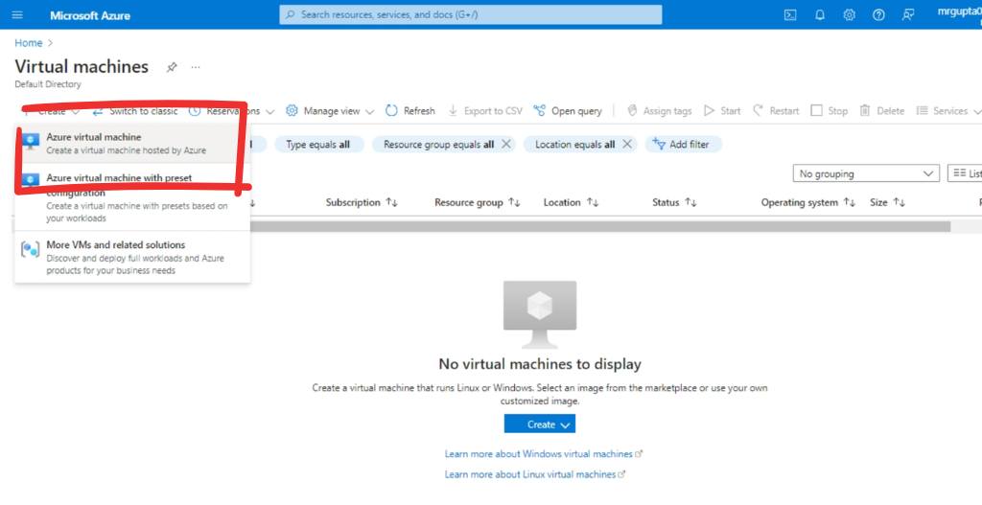The height and width of the screenshot is (505, 982).
Task: Open the notifications bell
Action: coord(820,14)
